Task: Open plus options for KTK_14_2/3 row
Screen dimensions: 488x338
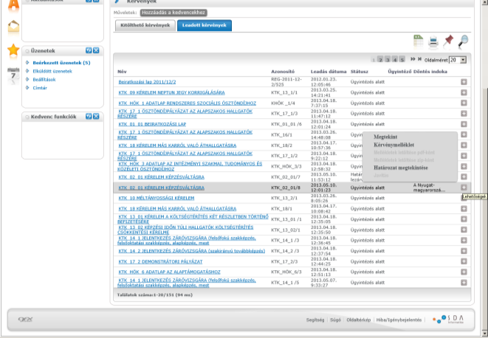Action: point(464,251)
